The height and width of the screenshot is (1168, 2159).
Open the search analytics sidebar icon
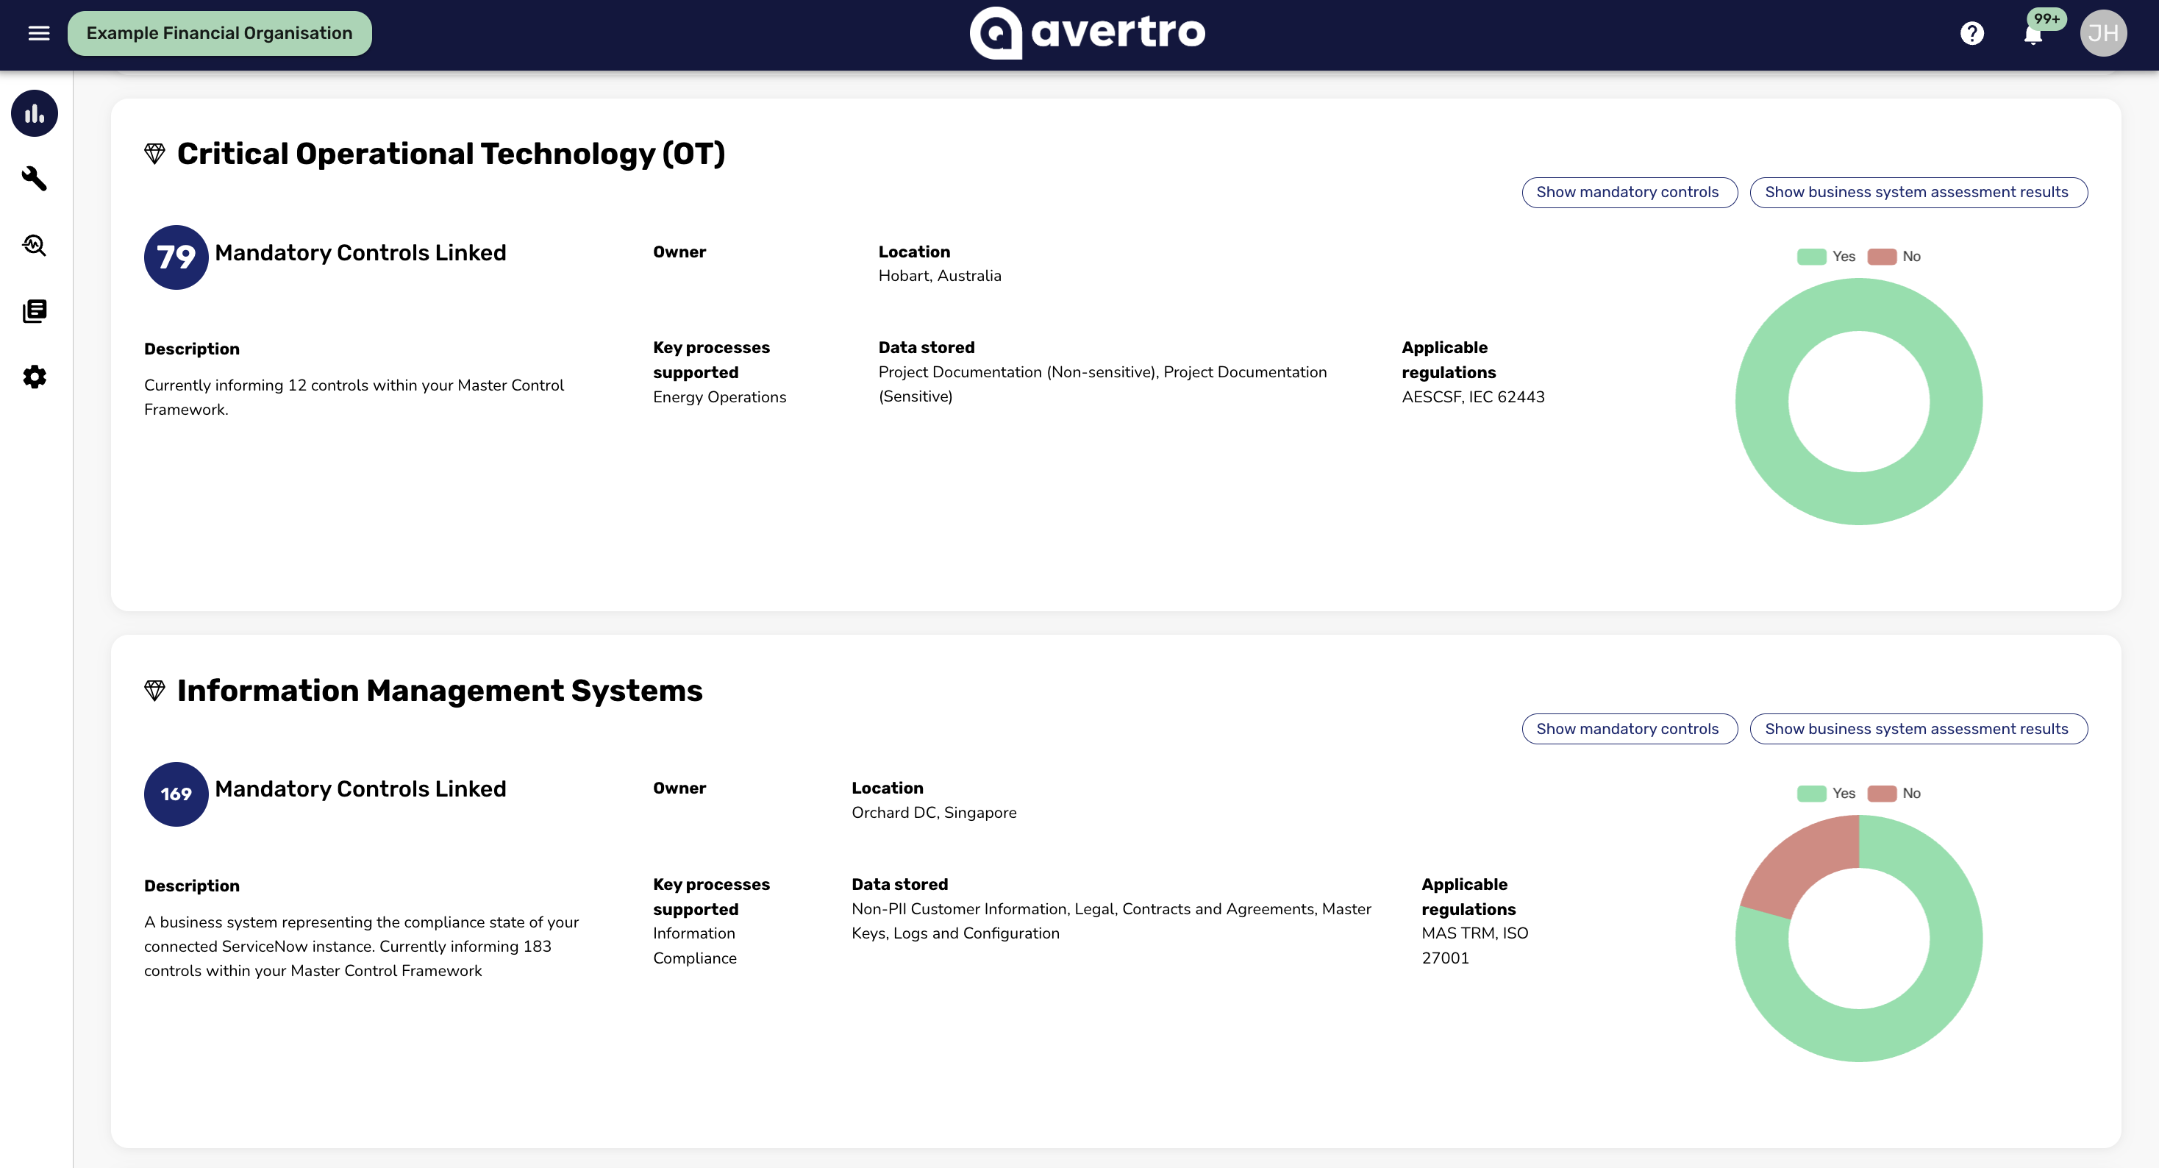click(35, 245)
